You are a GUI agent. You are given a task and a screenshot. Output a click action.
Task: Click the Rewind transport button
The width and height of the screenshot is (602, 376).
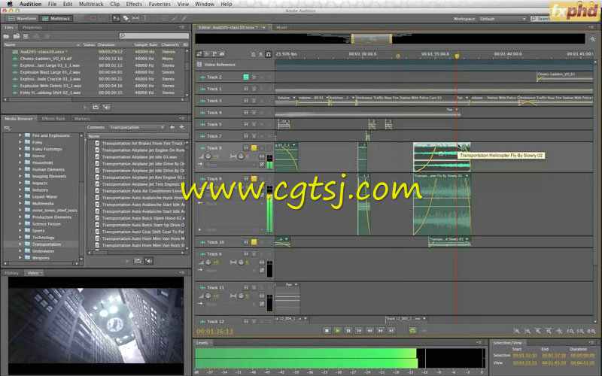point(369,331)
